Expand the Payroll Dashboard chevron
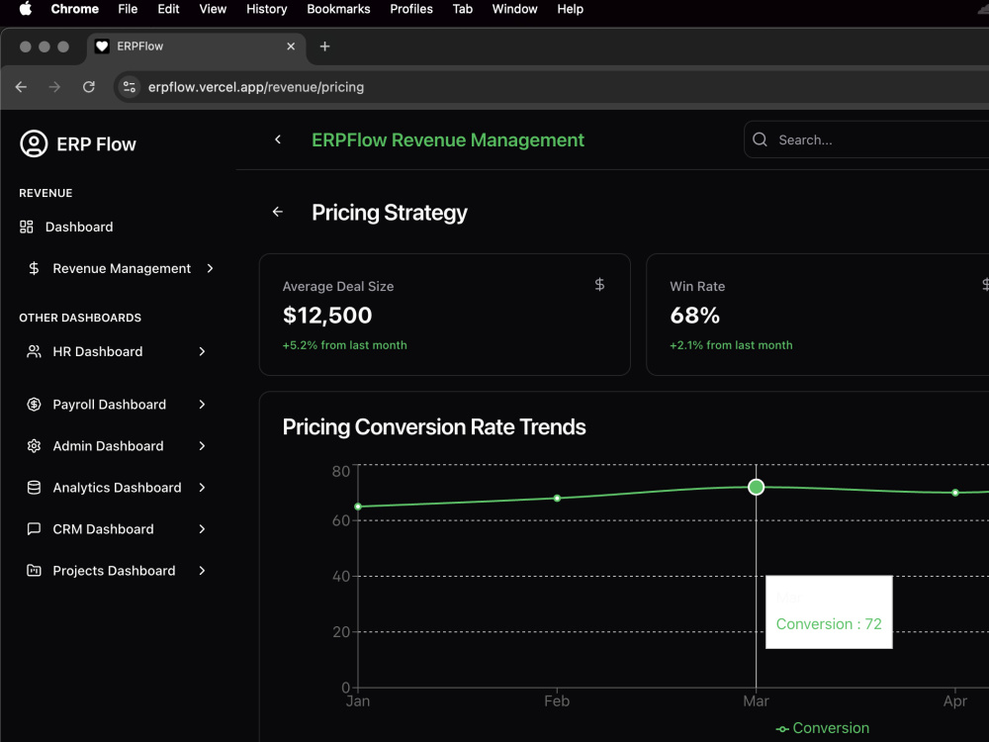Viewport: 989px width, 742px height. [x=202, y=405]
